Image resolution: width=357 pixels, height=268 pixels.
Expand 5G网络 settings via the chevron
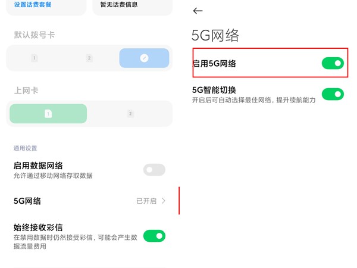(164, 201)
